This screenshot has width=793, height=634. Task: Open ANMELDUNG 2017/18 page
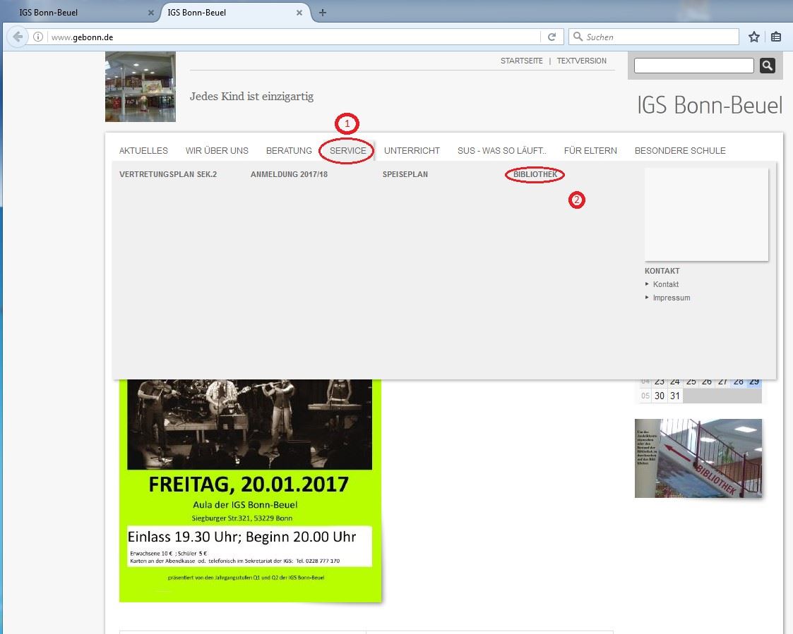click(x=289, y=174)
